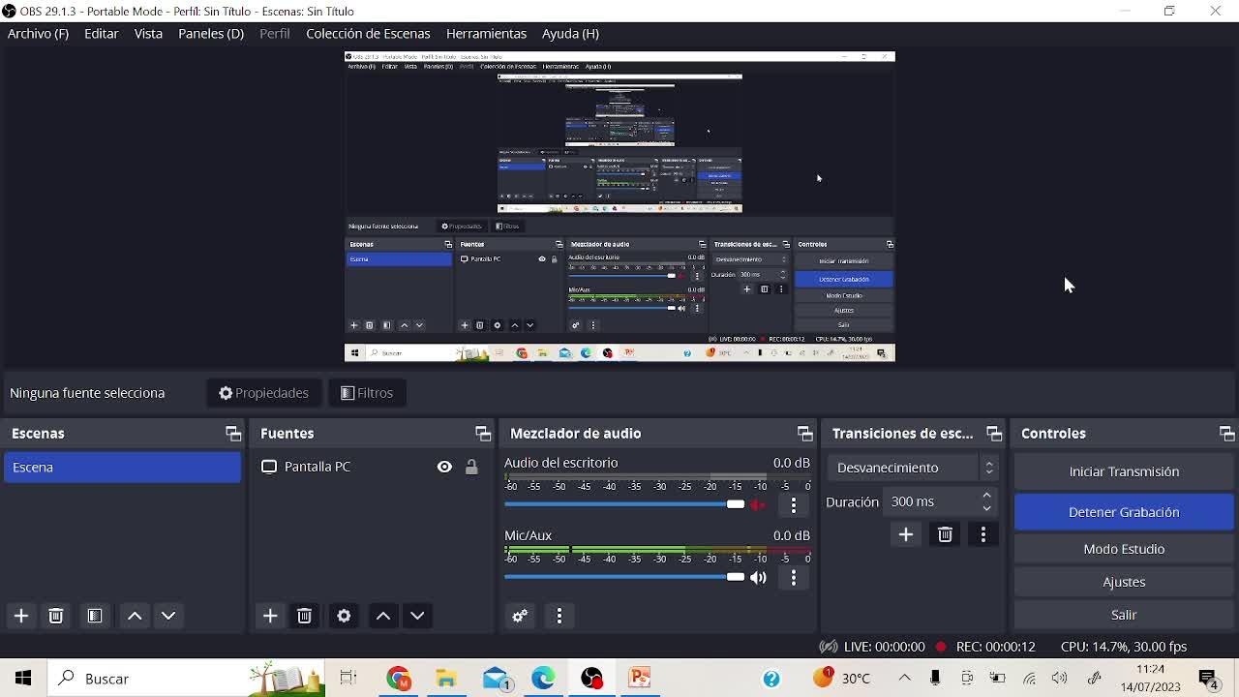The height and width of the screenshot is (697, 1239).
Task: Delete the selected scene with trash icon
Action: (x=56, y=616)
